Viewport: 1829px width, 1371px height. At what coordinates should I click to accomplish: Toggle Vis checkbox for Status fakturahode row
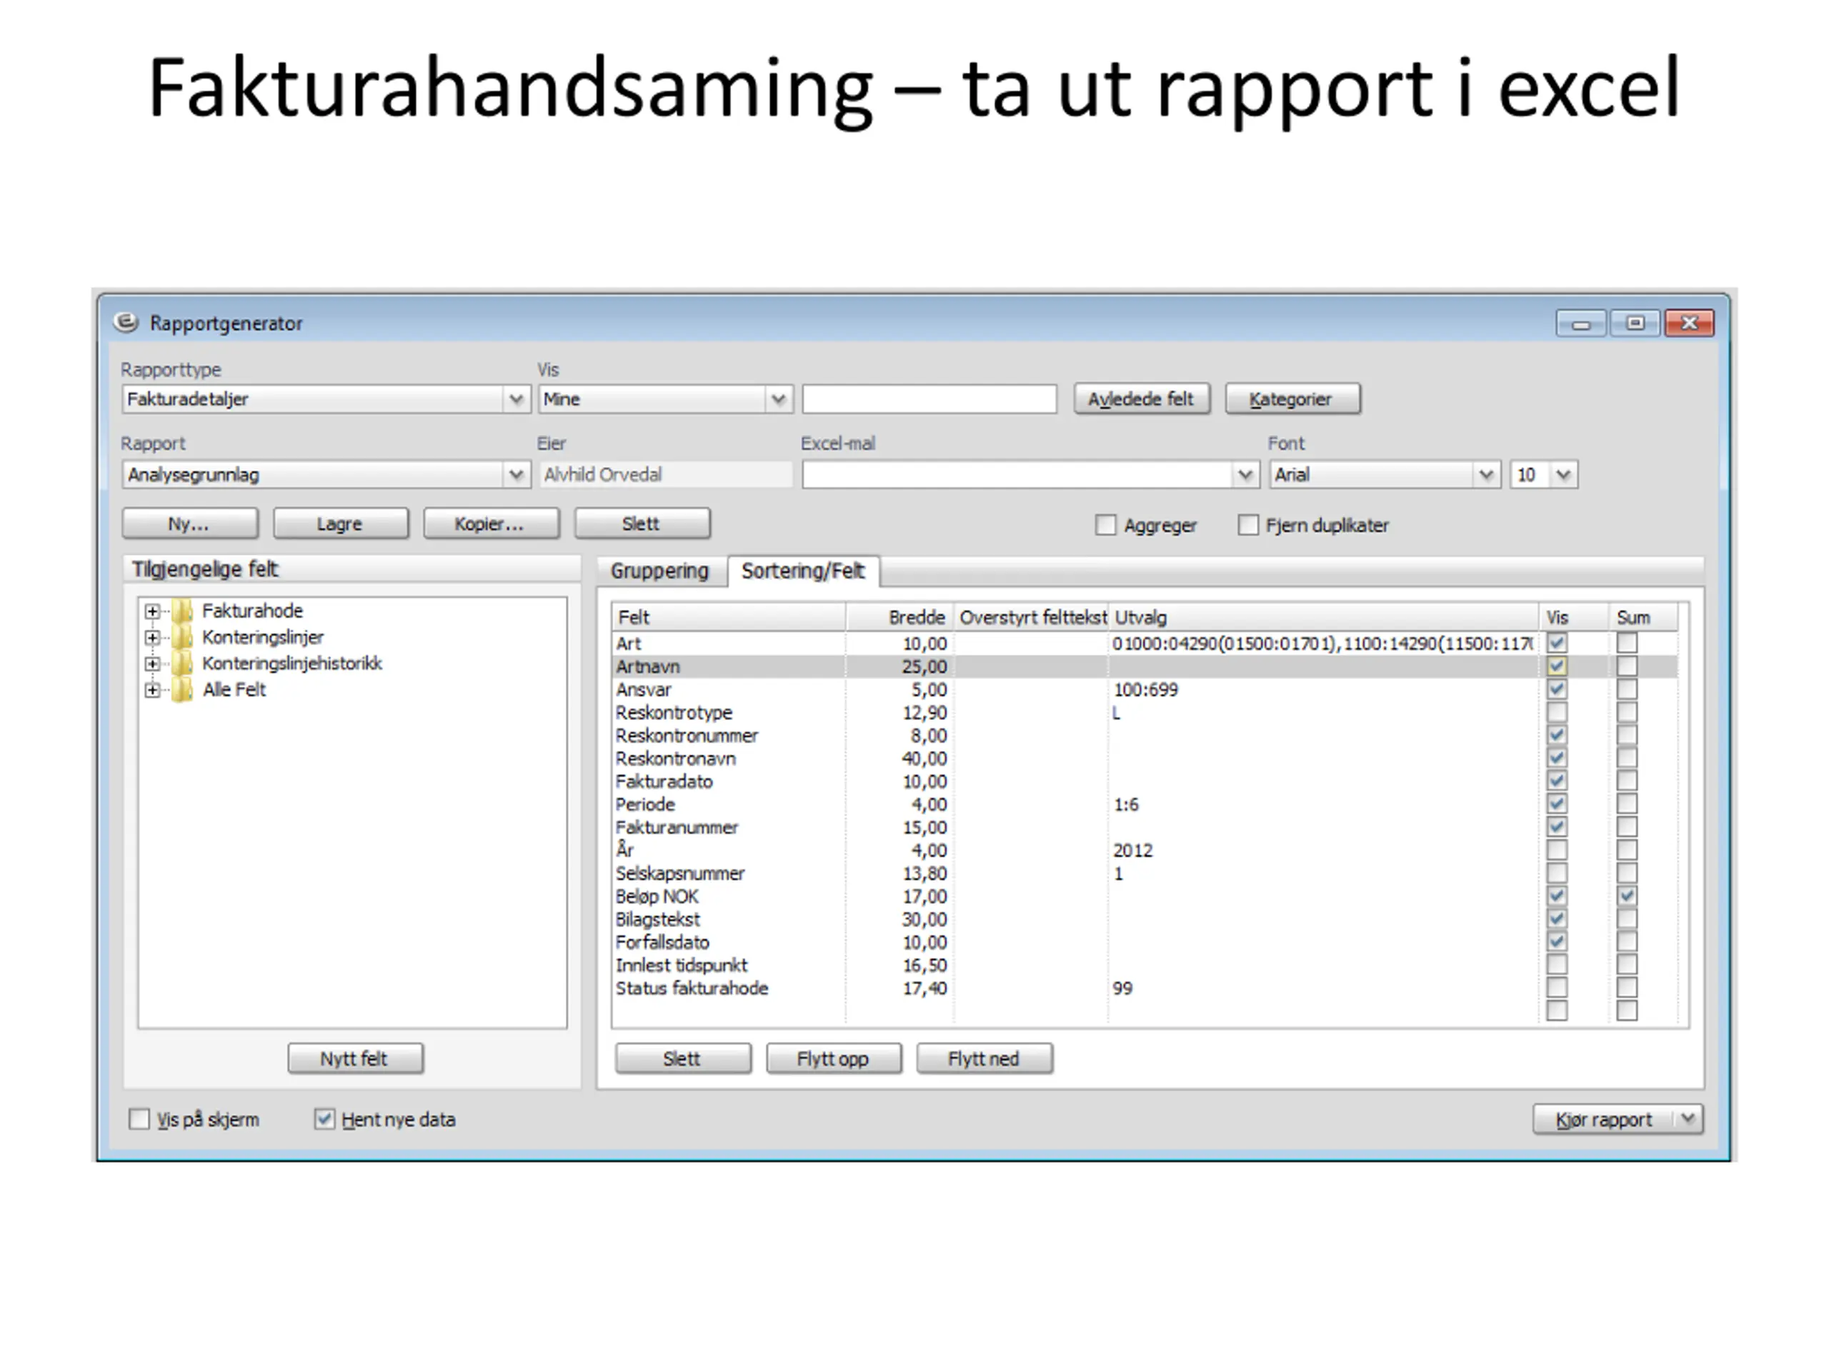(1557, 988)
